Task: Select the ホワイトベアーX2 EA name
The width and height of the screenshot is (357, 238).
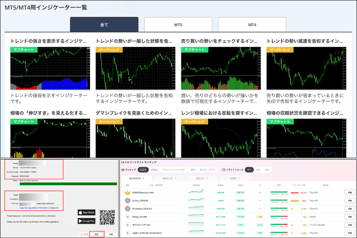Action: point(142,225)
